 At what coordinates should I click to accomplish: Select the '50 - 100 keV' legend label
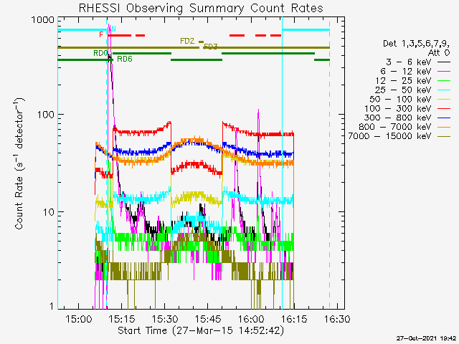click(401, 99)
